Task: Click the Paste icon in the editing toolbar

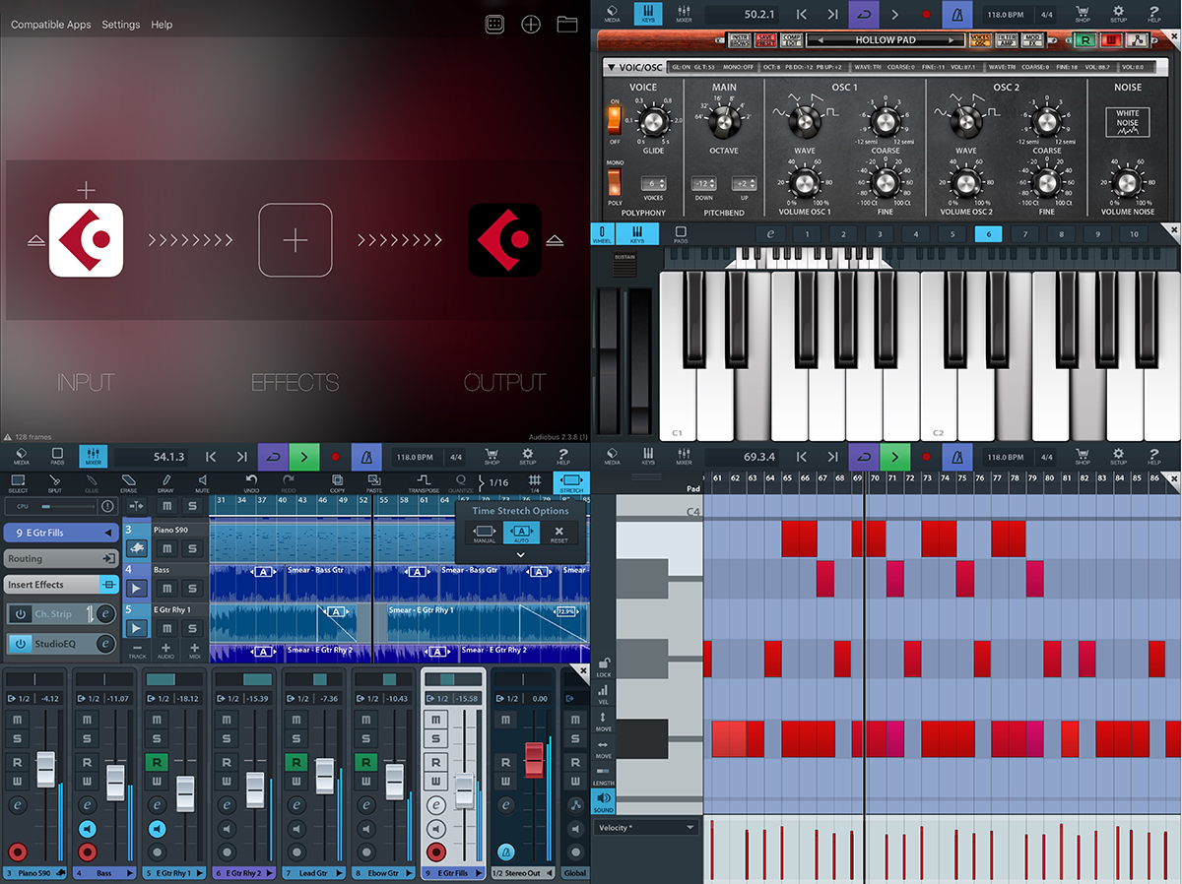Action: tap(374, 482)
